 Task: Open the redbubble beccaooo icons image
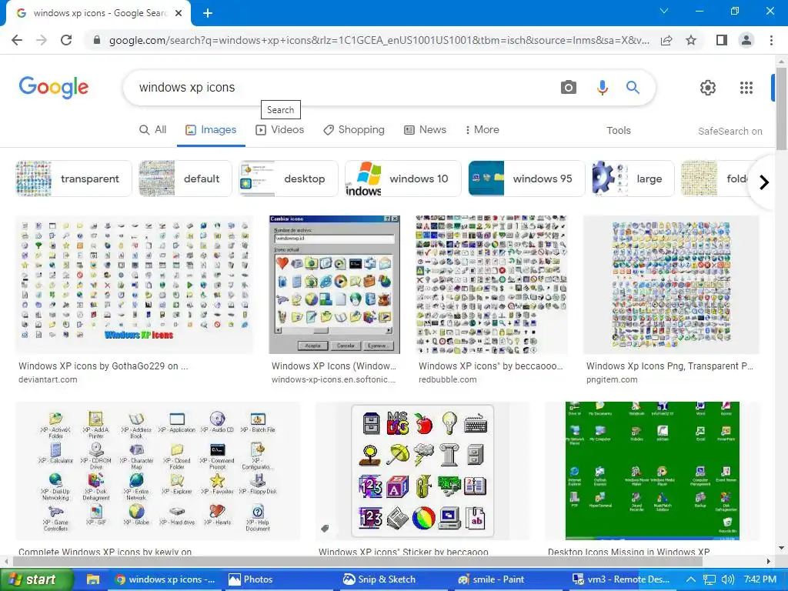pyautogui.click(x=492, y=285)
